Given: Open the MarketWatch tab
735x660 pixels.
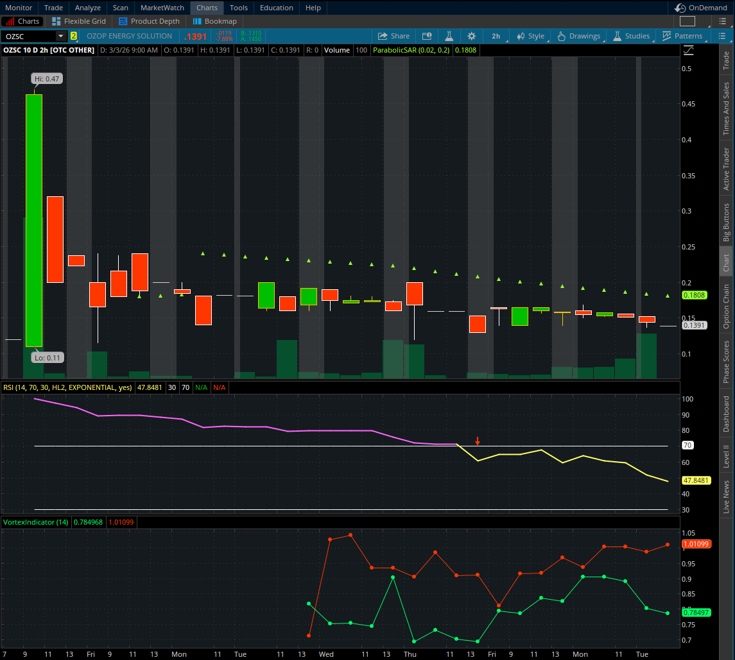Looking at the screenshot, I should pyautogui.click(x=162, y=8).
